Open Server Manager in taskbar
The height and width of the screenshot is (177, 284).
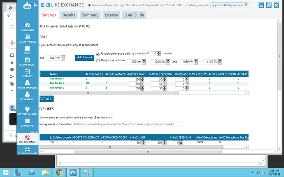(x=18, y=172)
